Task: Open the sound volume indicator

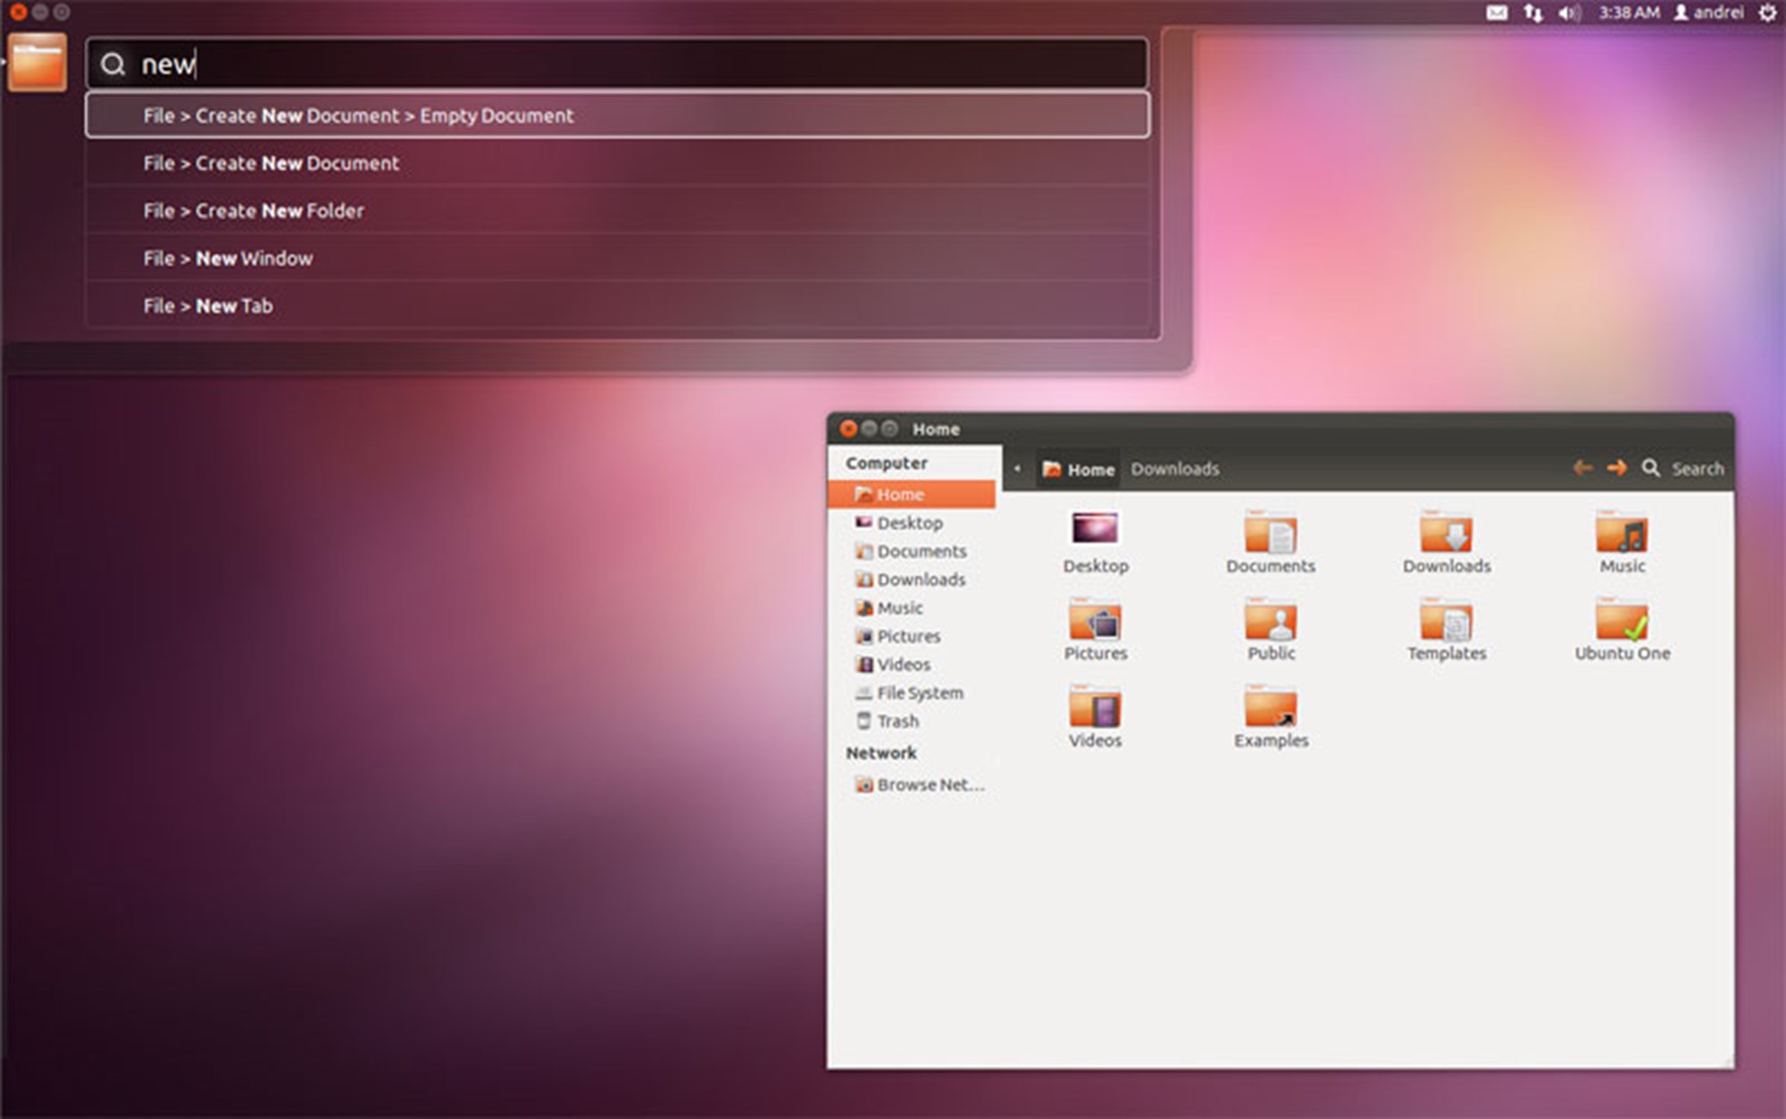Action: (x=1569, y=13)
